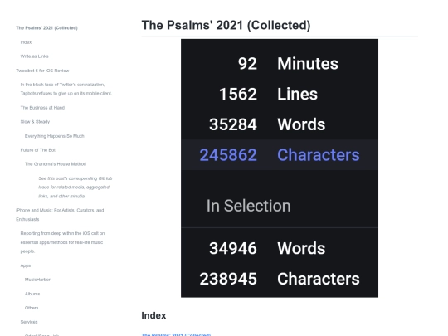This screenshot has height=336, width=448.
Task: Jump to the Apps section
Action: coord(26,265)
